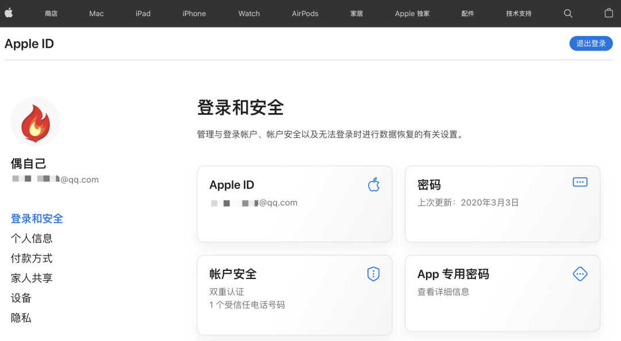Click the user name 偶自己
The height and width of the screenshot is (341, 621).
pyautogui.click(x=29, y=164)
